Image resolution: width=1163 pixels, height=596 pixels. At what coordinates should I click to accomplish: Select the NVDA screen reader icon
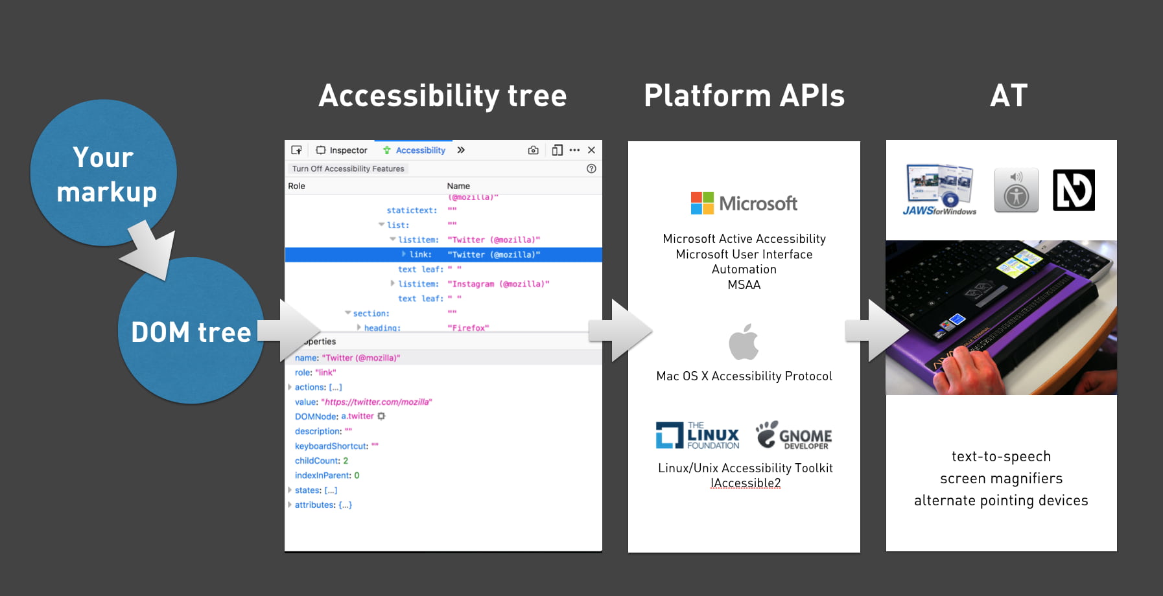[x=1073, y=189]
